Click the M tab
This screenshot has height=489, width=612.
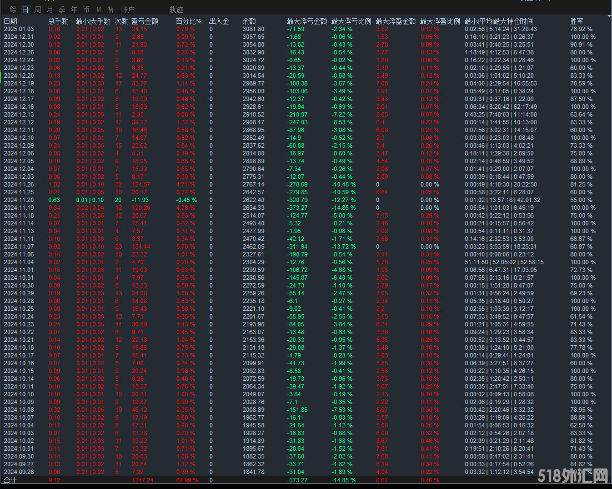(x=98, y=9)
